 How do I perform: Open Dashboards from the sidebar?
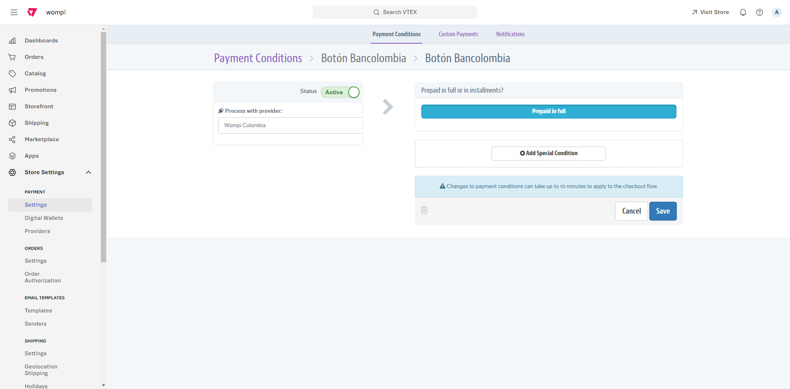[41, 40]
